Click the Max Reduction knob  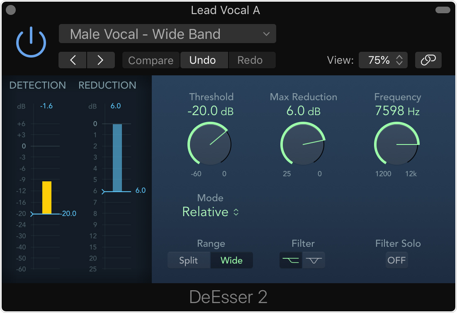click(x=303, y=144)
